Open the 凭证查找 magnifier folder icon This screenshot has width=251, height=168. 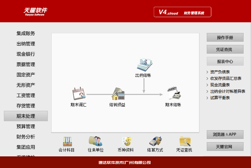point(185,141)
